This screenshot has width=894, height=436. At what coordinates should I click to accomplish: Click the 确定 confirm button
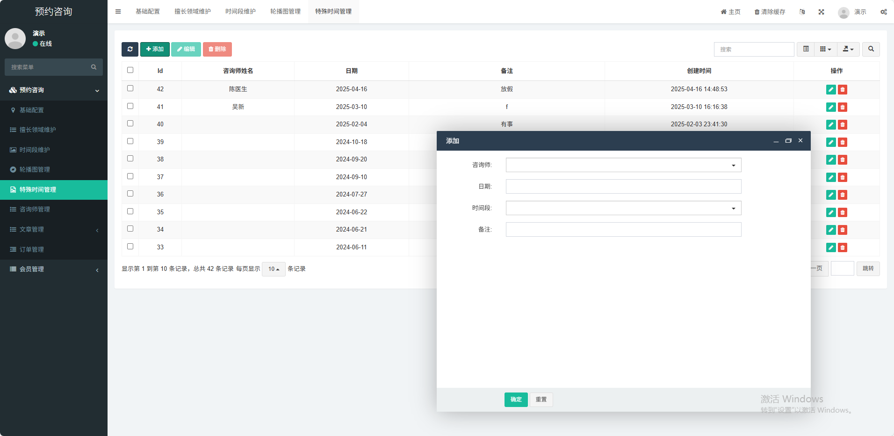point(516,400)
